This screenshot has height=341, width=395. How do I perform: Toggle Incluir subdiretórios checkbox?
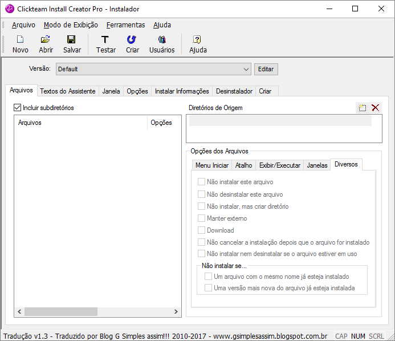(17, 108)
